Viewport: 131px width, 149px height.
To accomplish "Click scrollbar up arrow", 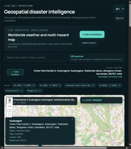I will click(x=130, y=2).
